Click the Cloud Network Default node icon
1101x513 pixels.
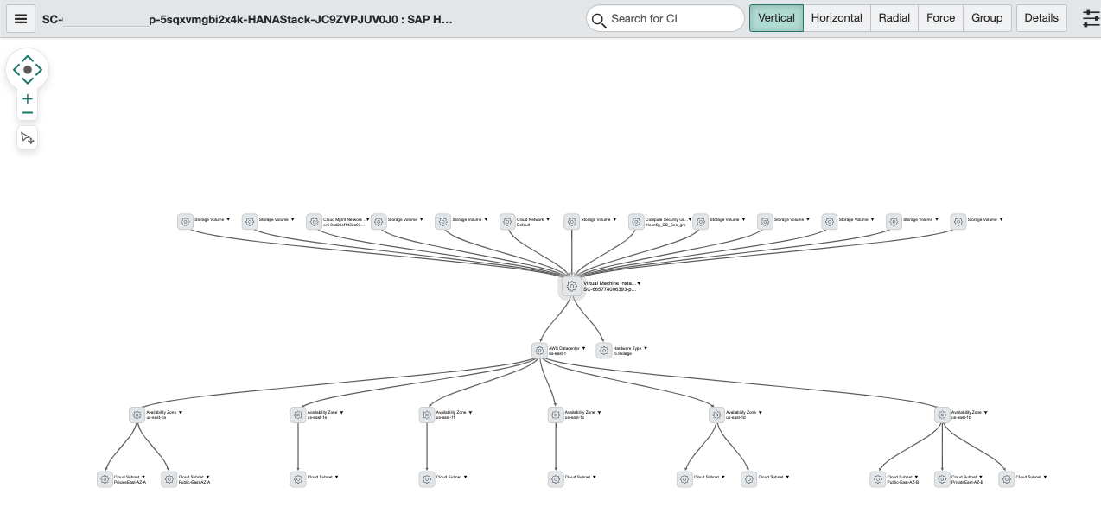(x=507, y=222)
